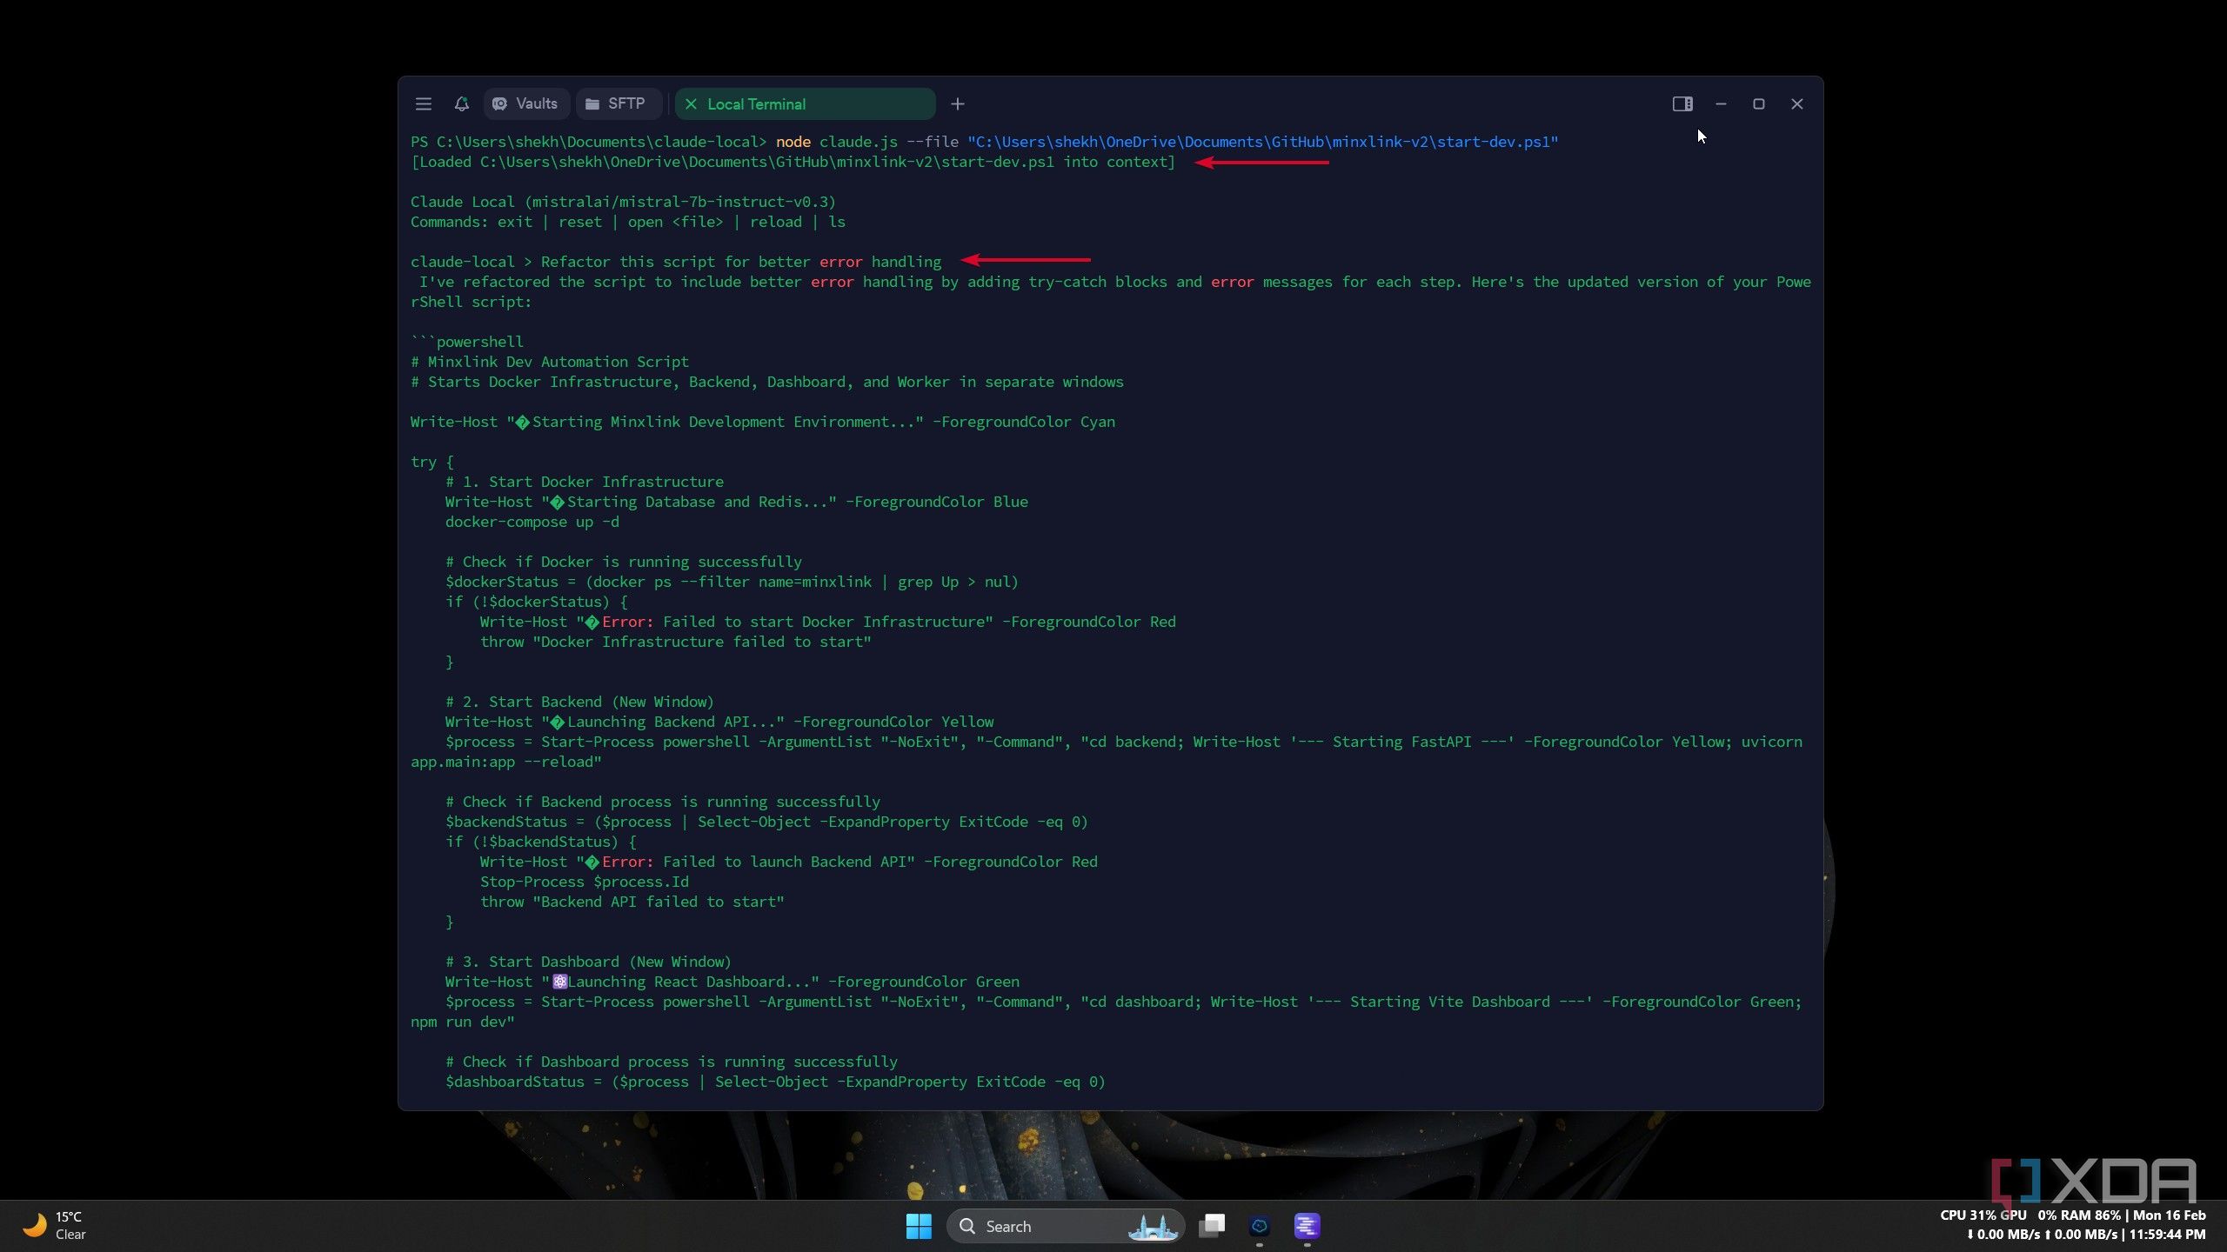
Task: Click '# Minxlink Dev Automation Script' comment
Action: pyautogui.click(x=550, y=362)
